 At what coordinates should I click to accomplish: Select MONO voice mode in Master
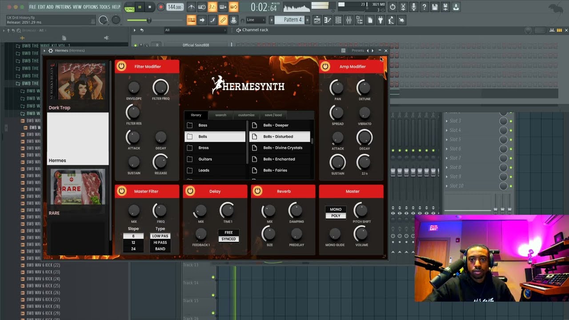pyautogui.click(x=336, y=209)
